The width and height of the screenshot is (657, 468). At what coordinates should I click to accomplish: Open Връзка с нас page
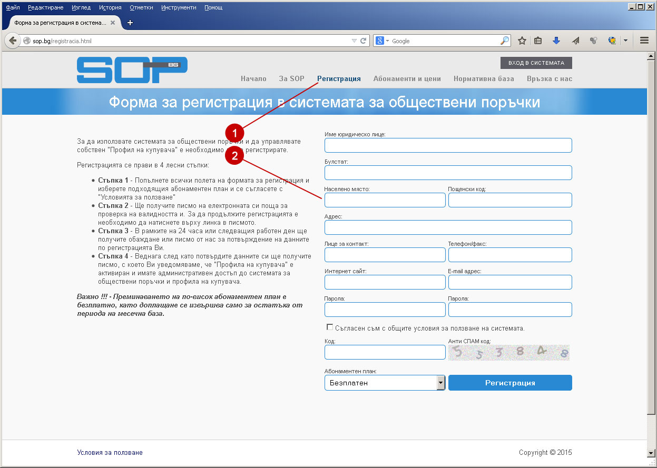[x=550, y=78]
